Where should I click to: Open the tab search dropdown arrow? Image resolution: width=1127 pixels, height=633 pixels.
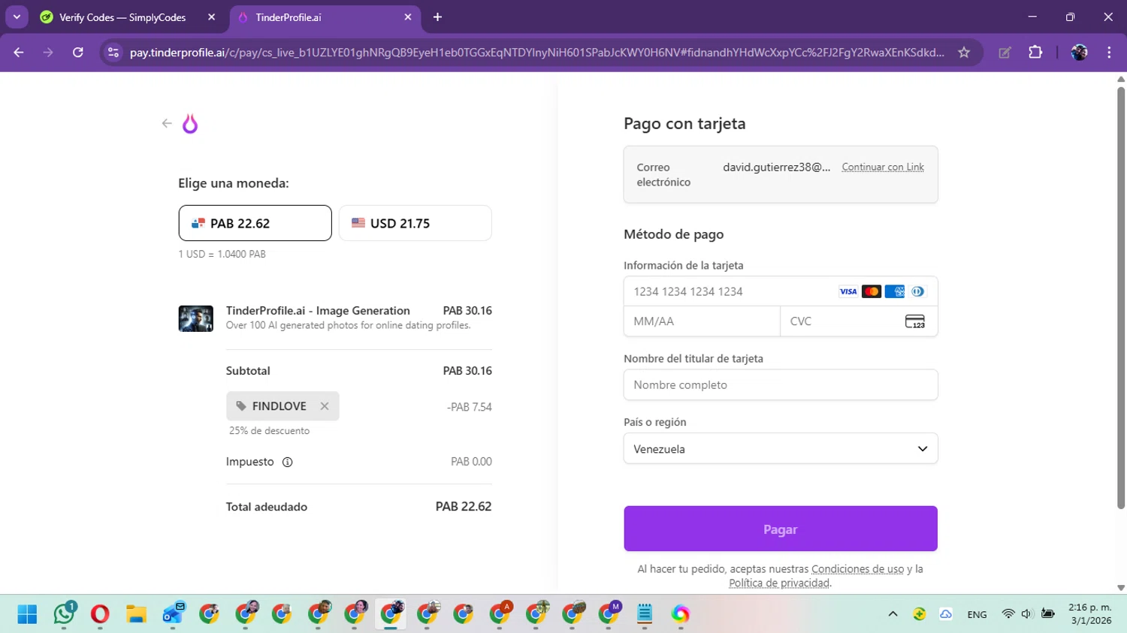[17, 17]
